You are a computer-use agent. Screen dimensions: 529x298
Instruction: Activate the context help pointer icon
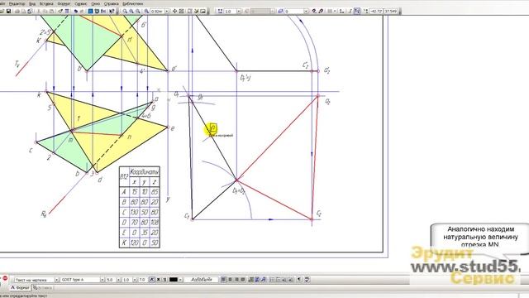112,11
